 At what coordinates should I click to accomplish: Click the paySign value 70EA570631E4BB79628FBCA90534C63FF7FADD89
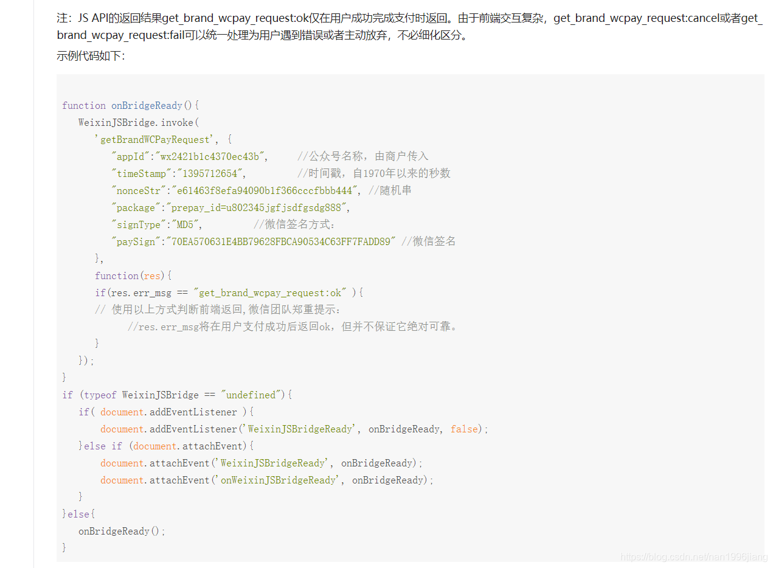coord(281,241)
